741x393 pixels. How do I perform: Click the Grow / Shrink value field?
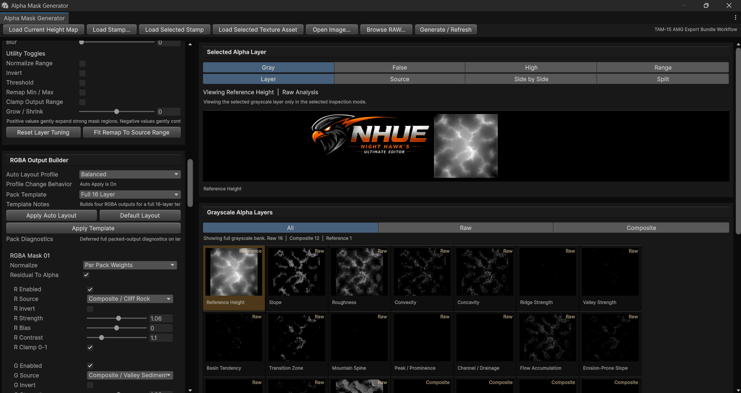(x=169, y=112)
